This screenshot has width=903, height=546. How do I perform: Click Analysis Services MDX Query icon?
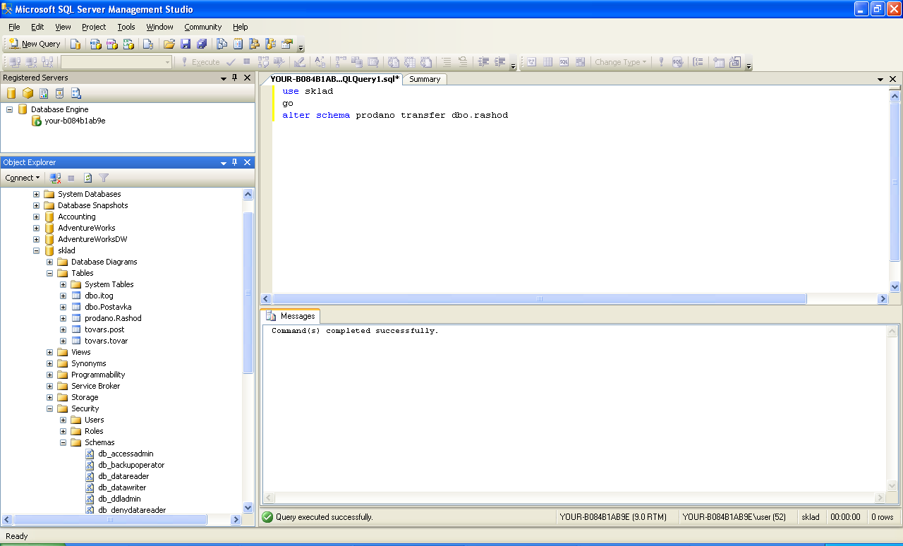[95, 44]
